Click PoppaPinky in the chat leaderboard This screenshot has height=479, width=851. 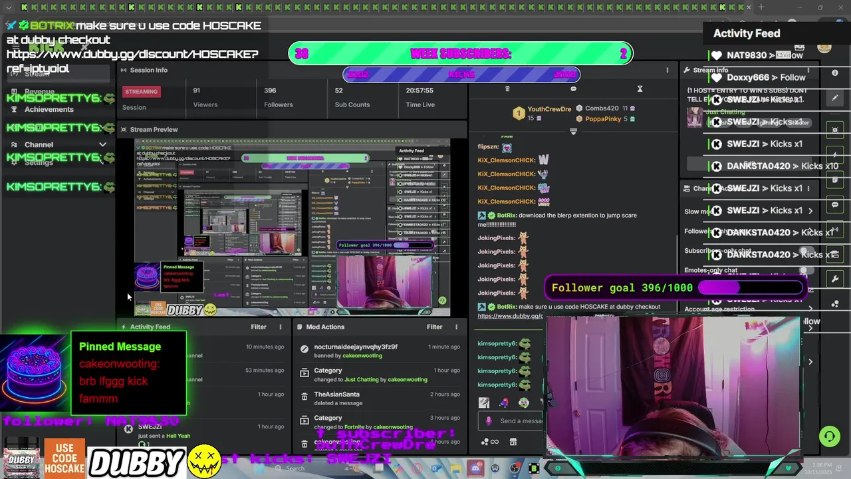603,119
